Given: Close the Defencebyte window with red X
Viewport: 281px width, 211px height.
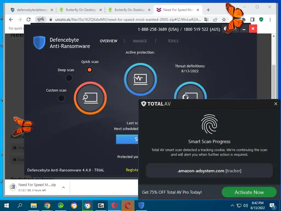Looking at the screenshot, I should pos(253,29).
